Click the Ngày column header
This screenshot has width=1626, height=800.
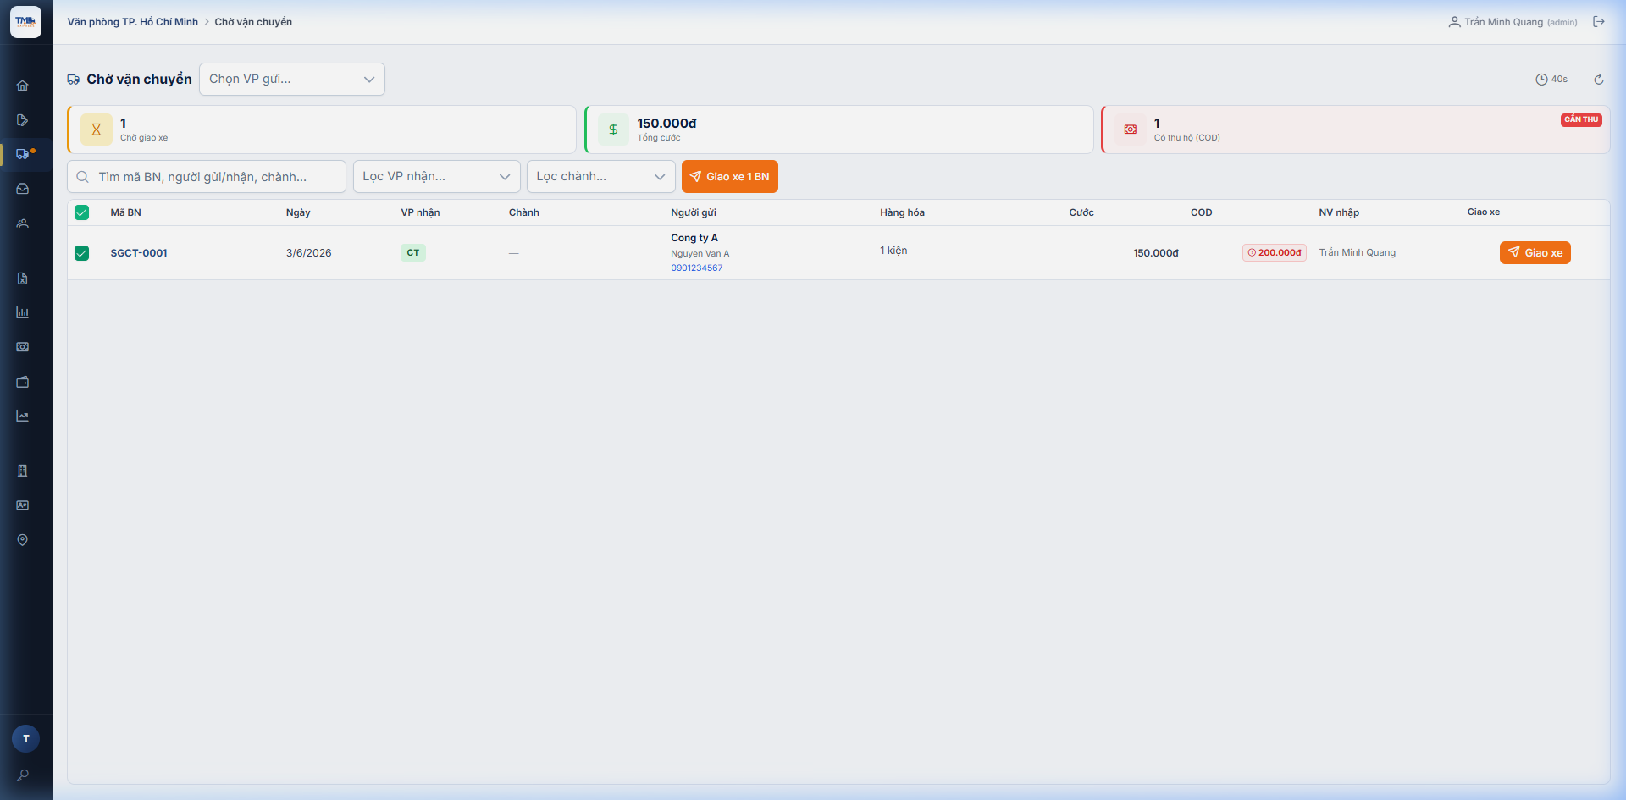[298, 212]
